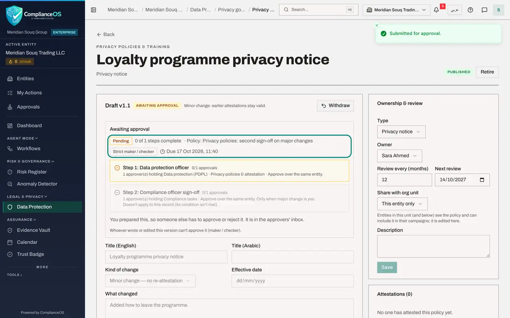Dismiss the Submitted for approval toast
The image size is (510, 318).
pos(377,25)
